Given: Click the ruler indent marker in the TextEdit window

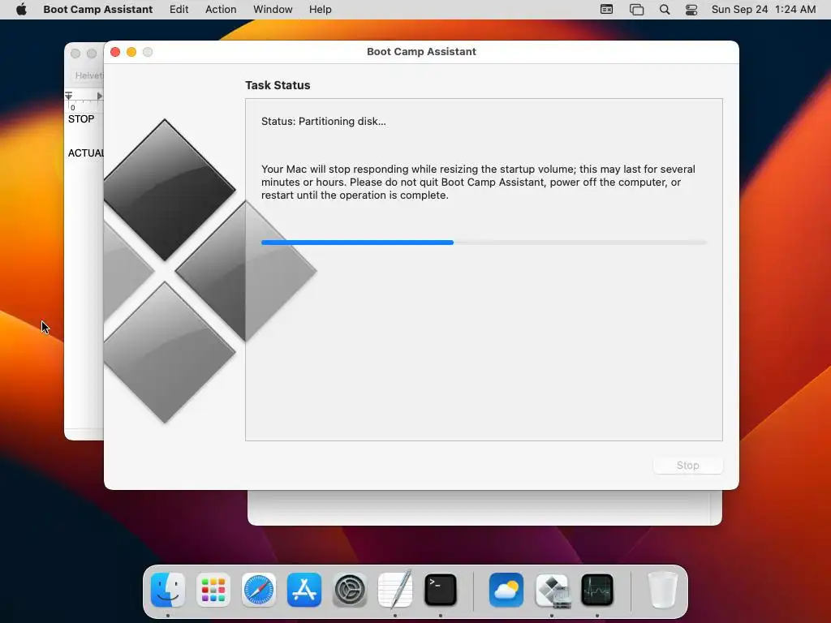Looking at the screenshot, I should [68, 96].
